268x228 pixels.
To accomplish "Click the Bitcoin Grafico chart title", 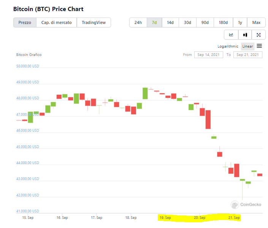I will 29,55.
